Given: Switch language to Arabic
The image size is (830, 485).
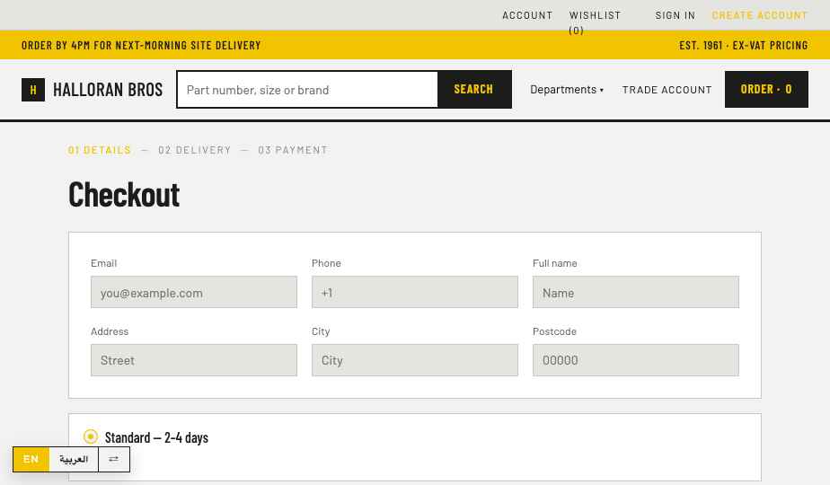Looking at the screenshot, I should click(74, 459).
